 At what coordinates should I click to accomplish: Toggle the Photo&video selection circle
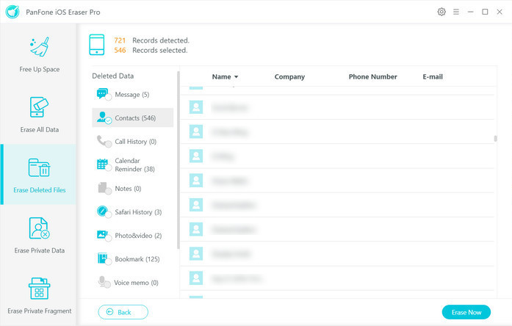pos(109,238)
